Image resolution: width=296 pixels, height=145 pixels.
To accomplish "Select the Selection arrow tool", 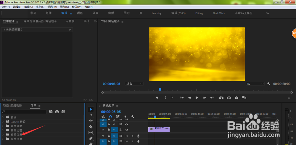I will (91, 109).
